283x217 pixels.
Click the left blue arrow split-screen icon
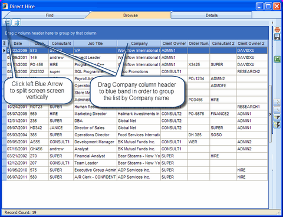coord(7,22)
